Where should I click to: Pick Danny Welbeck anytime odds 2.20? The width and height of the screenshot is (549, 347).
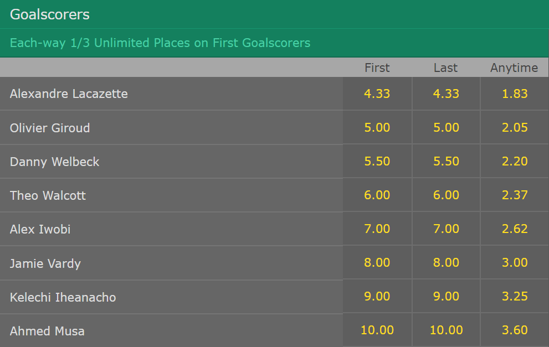pyautogui.click(x=515, y=161)
